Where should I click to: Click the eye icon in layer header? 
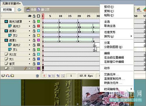click(29, 16)
